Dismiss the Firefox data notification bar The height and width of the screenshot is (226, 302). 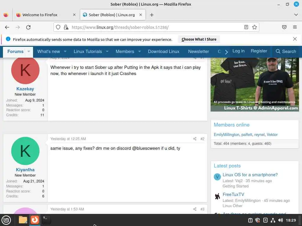click(295, 39)
